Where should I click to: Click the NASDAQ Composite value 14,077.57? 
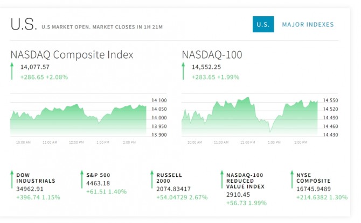point(35,67)
